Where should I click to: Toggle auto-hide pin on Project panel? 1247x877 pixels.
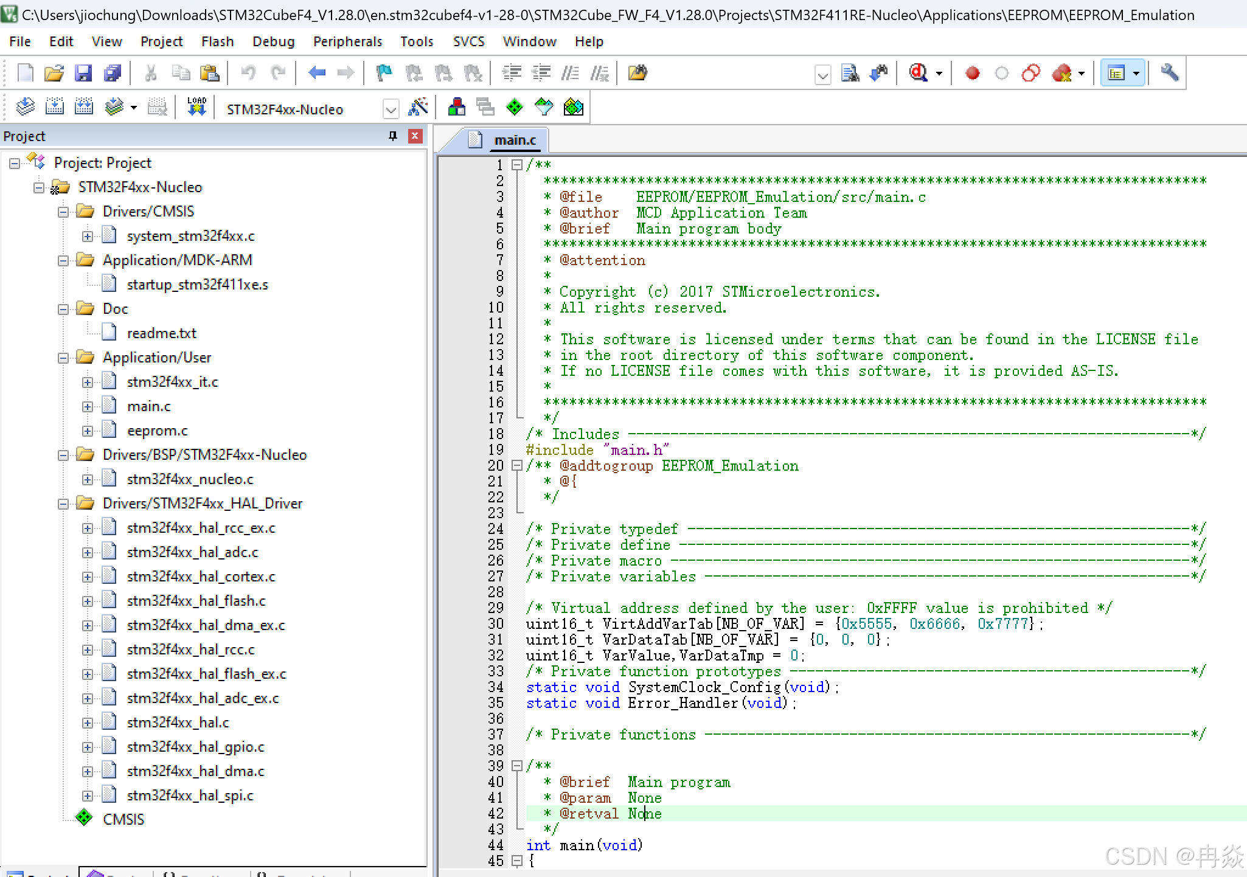tap(393, 136)
